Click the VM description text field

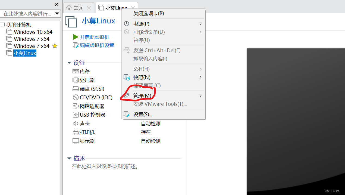[x=106, y=166]
